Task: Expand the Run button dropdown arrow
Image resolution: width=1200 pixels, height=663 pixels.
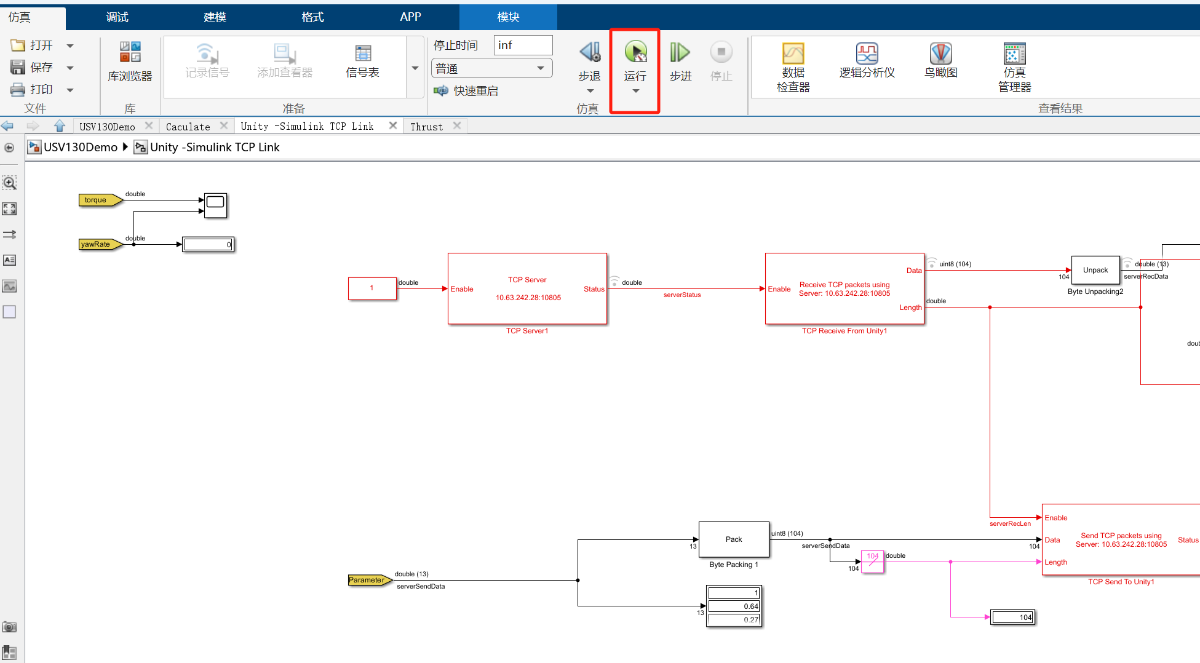Action: pos(635,92)
